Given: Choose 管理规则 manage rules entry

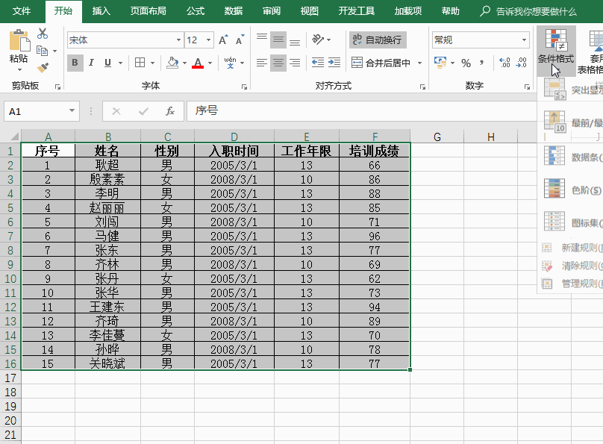Looking at the screenshot, I should [570, 284].
